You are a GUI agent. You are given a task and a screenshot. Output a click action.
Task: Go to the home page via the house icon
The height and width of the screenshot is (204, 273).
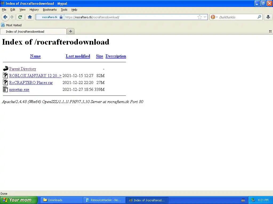point(30,17)
